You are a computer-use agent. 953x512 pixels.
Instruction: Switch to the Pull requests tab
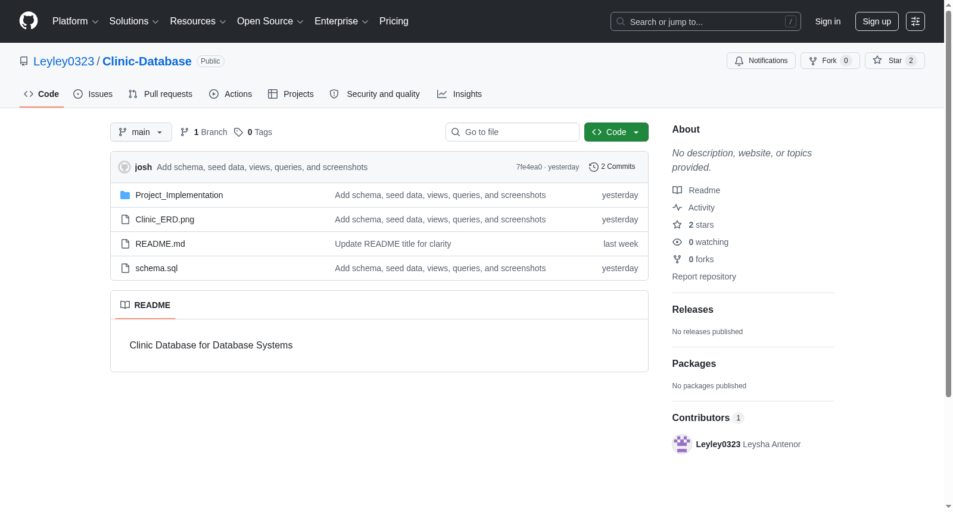[160, 94]
